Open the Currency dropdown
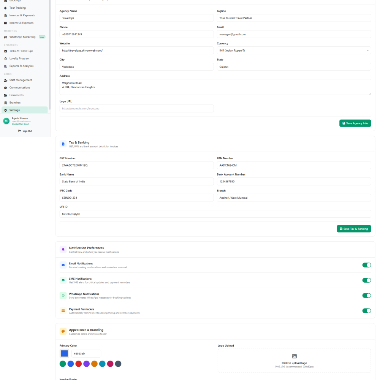380x380 pixels. (294, 51)
